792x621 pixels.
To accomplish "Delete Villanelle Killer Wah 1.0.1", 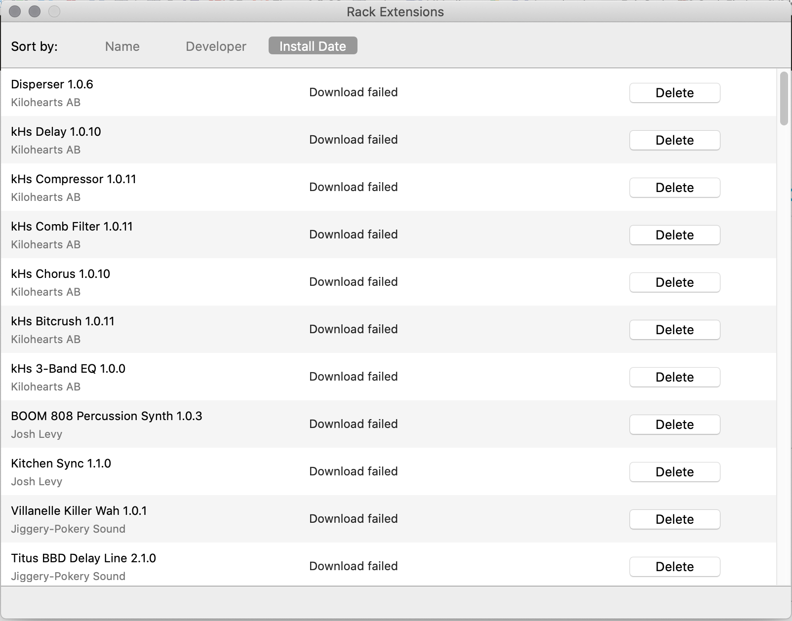I will [674, 519].
